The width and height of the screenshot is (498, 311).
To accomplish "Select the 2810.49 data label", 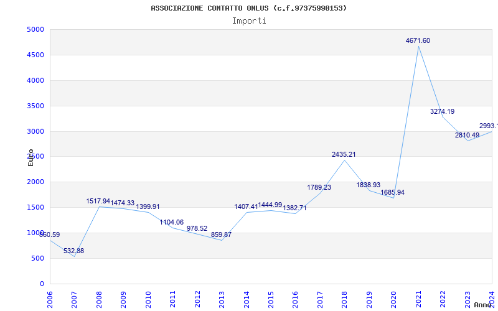I will (x=467, y=135).
